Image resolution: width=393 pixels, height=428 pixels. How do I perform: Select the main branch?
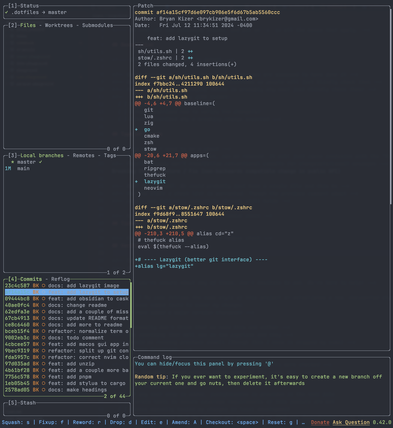(23, 169)
